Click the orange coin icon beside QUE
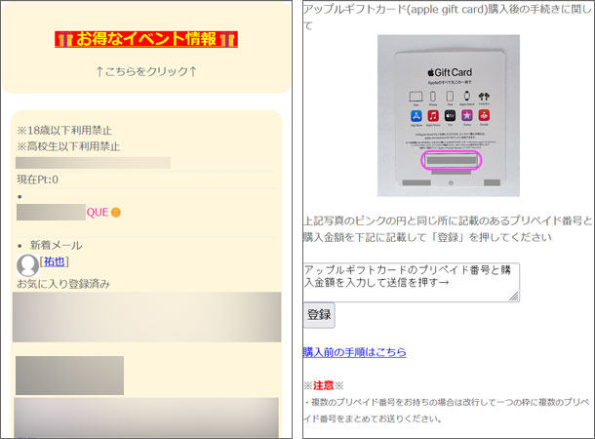595x439 pixels. coord(115,212)
